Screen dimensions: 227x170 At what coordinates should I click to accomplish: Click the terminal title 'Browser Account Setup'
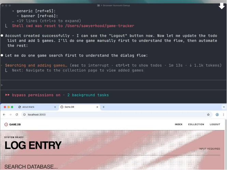pyautogui.click(x=116, y=5)
